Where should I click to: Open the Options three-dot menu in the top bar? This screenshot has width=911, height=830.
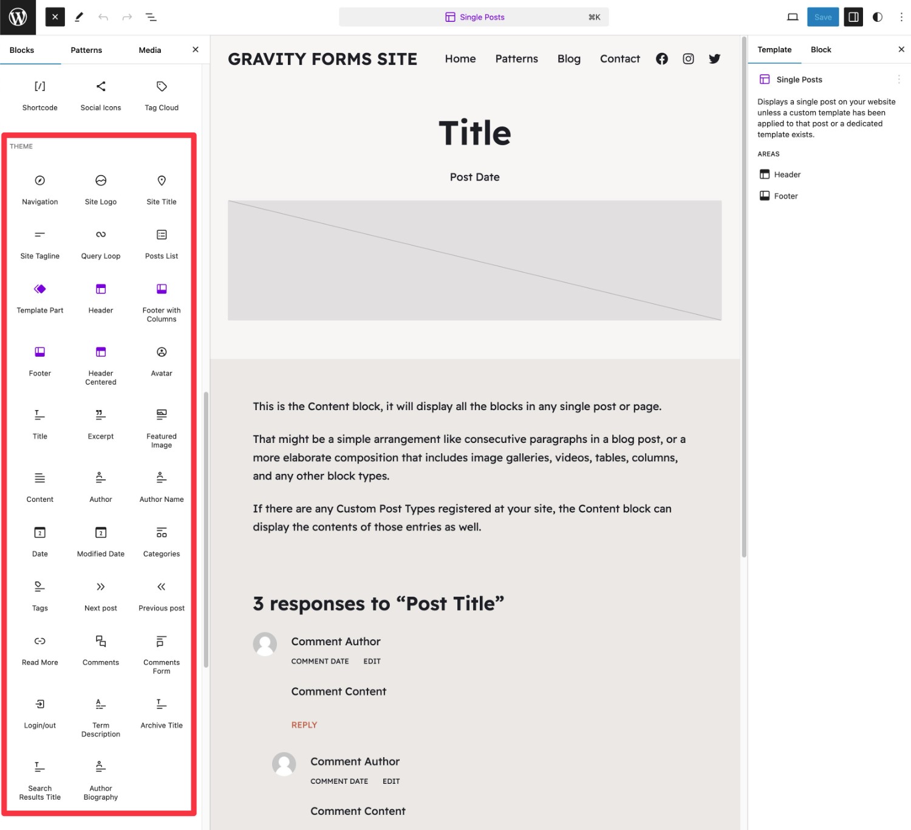pyautogui.click(x=901, y=17)
